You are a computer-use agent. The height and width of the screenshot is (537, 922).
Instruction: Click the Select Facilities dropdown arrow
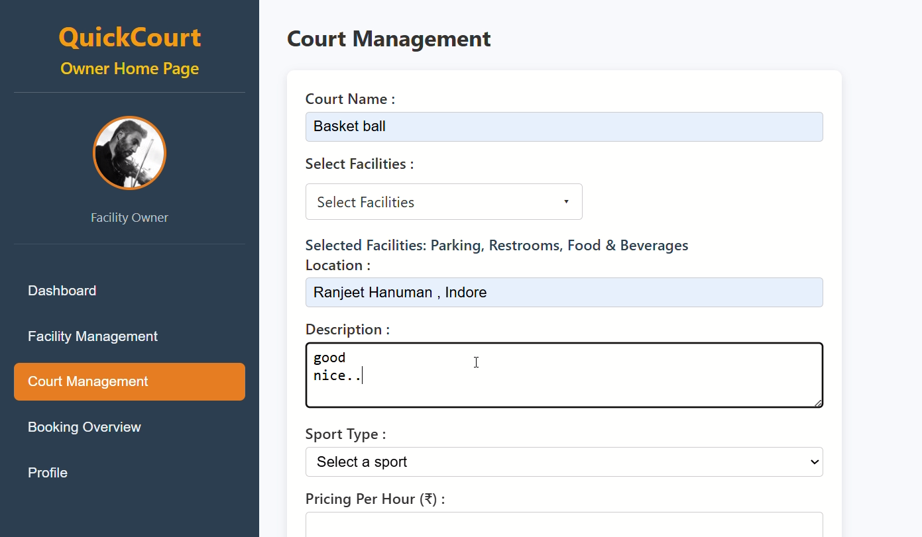566,202
